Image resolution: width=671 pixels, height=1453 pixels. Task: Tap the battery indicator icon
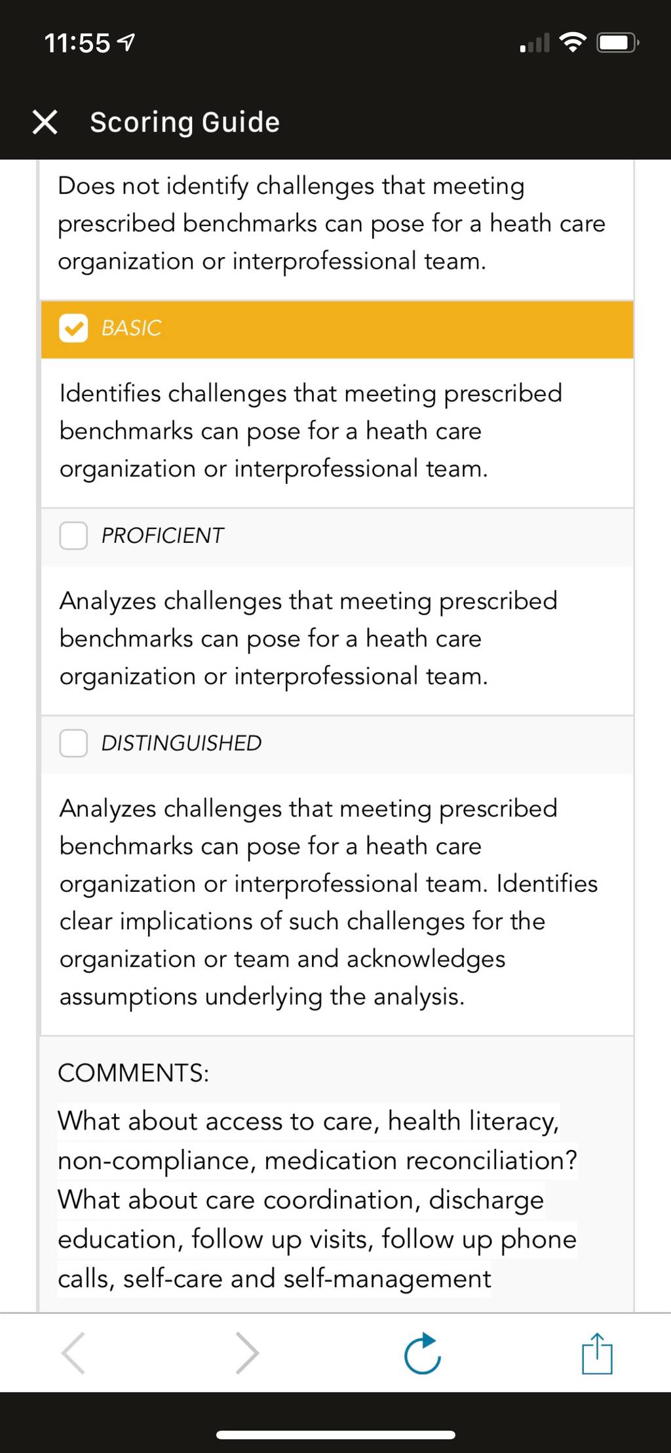[617, 43]
